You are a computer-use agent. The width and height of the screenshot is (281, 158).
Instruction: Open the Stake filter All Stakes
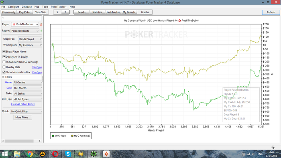click(27, 93)
